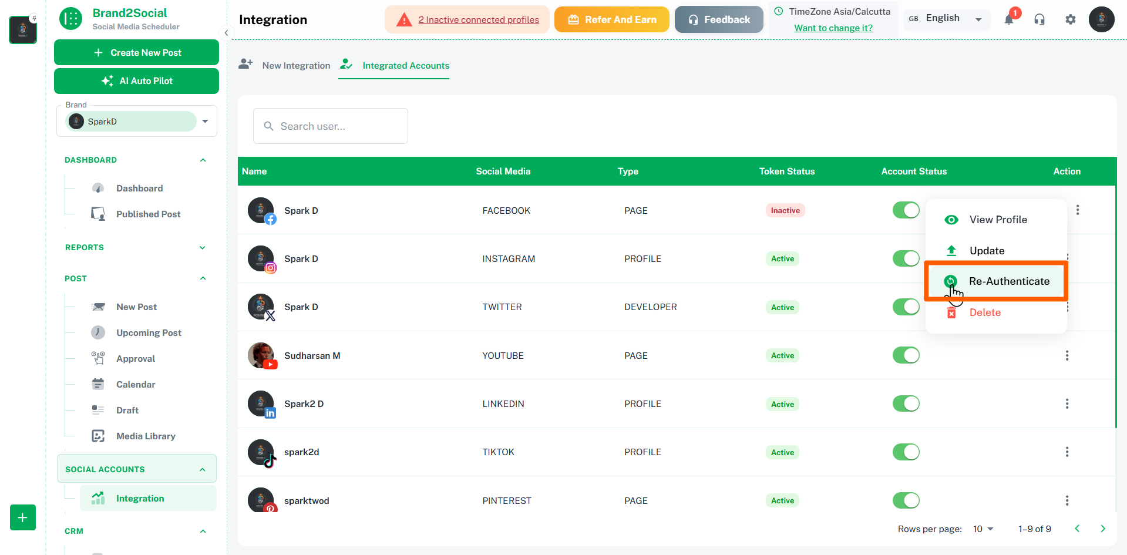Click the Upcoming Post clock icon
The height and width of the screenshot is (555, 1127).
[98, 332]
